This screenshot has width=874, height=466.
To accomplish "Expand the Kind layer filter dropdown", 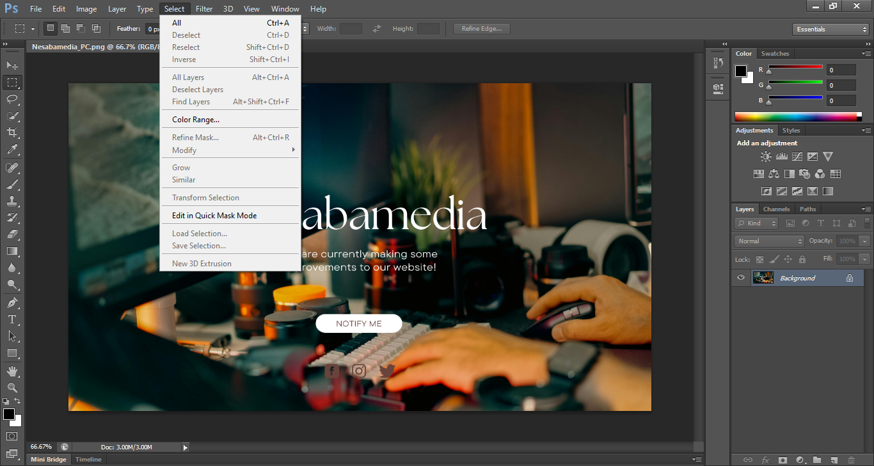I will coord(756,223).
